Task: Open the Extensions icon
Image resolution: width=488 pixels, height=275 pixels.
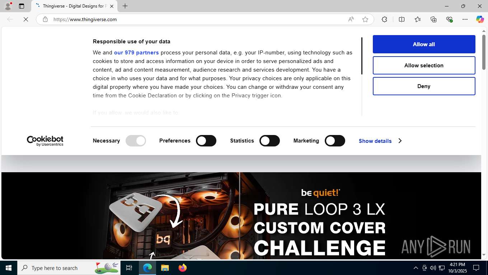Action: 384,19
